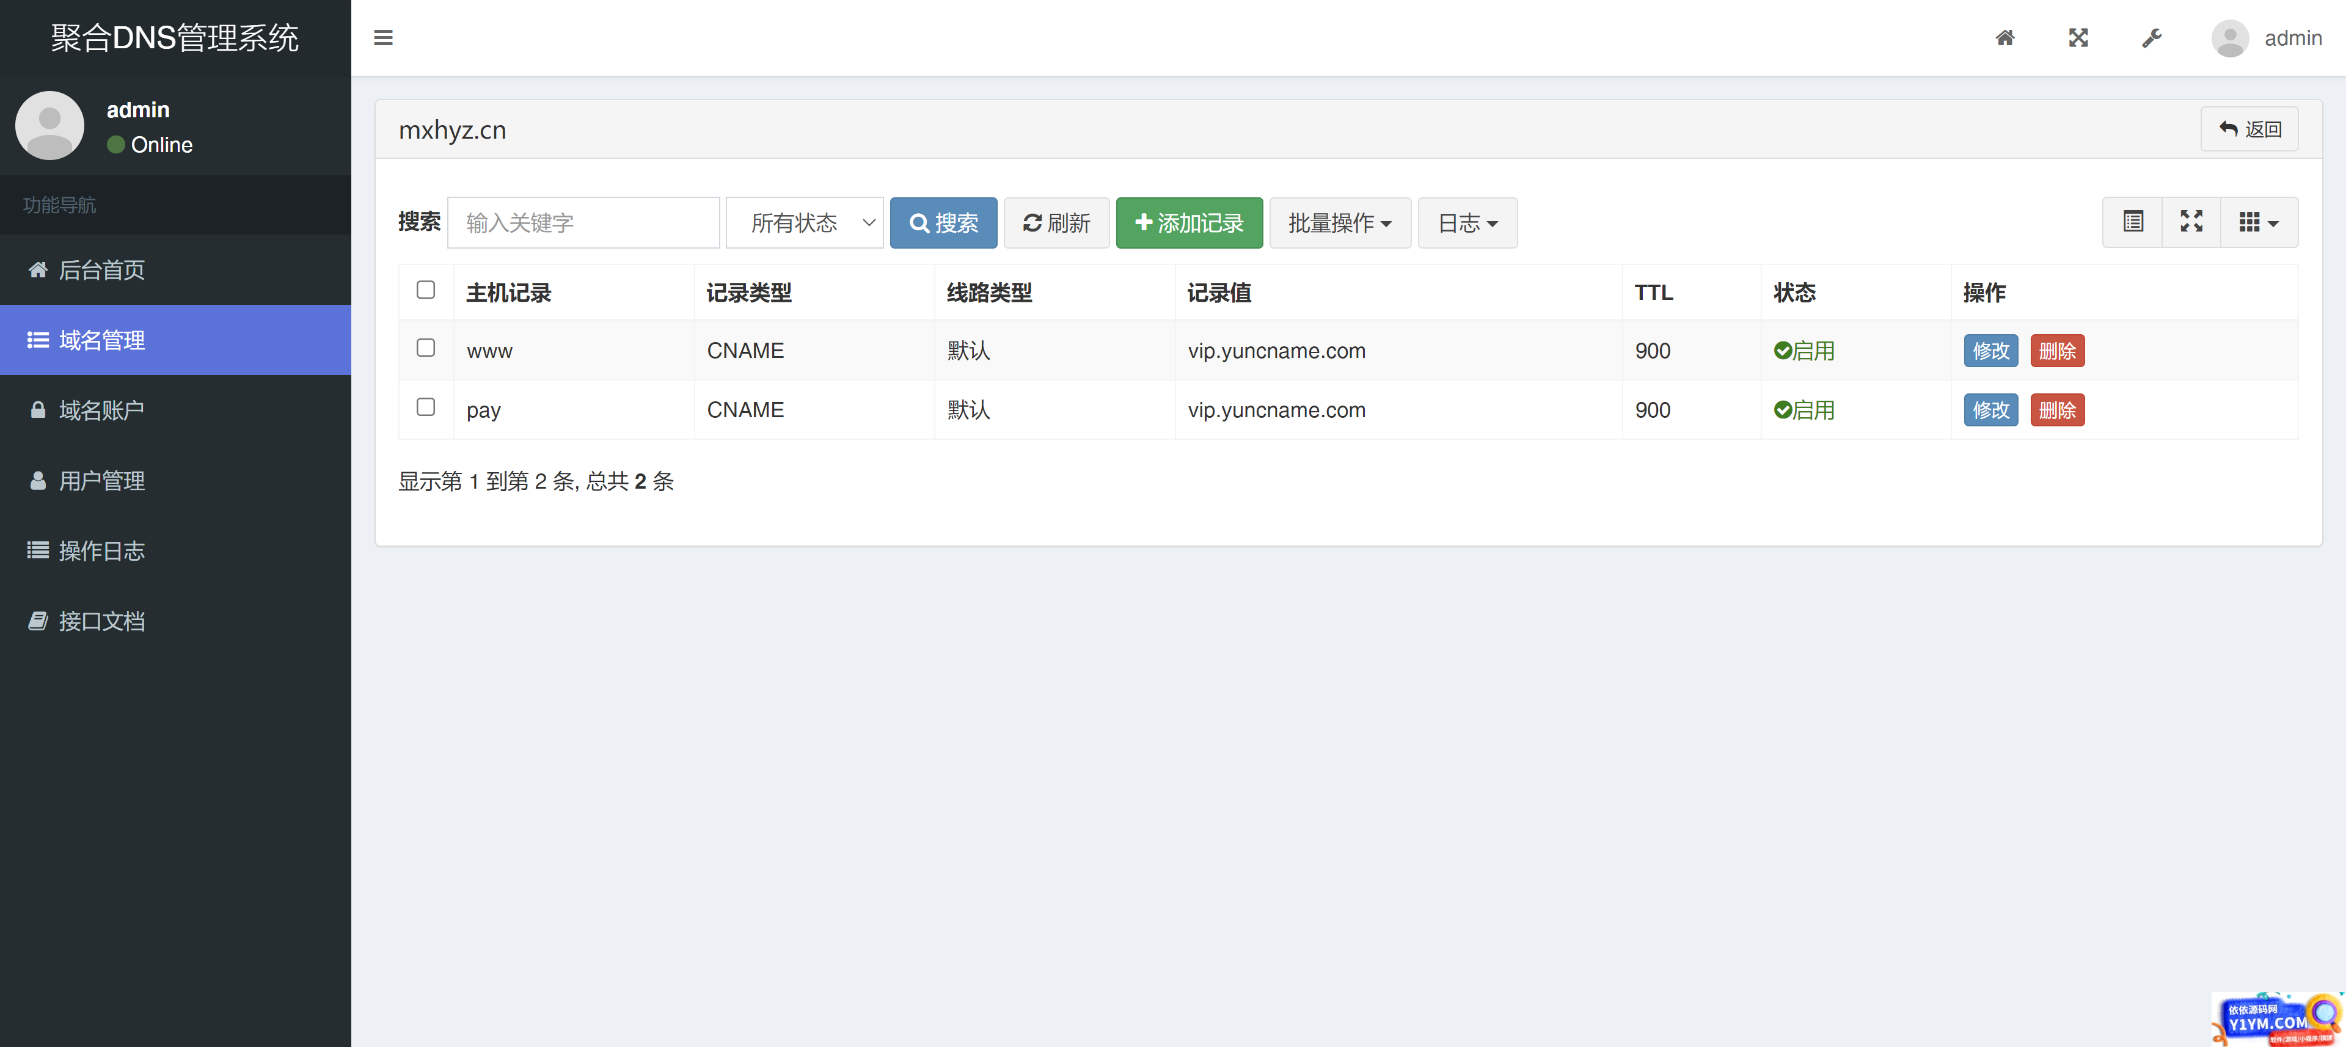
Task: Click 启用 status of www record
Action: 1804,351
